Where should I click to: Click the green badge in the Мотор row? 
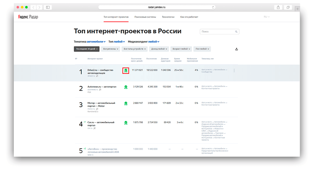pyautogui.click(x=126, y=104)
